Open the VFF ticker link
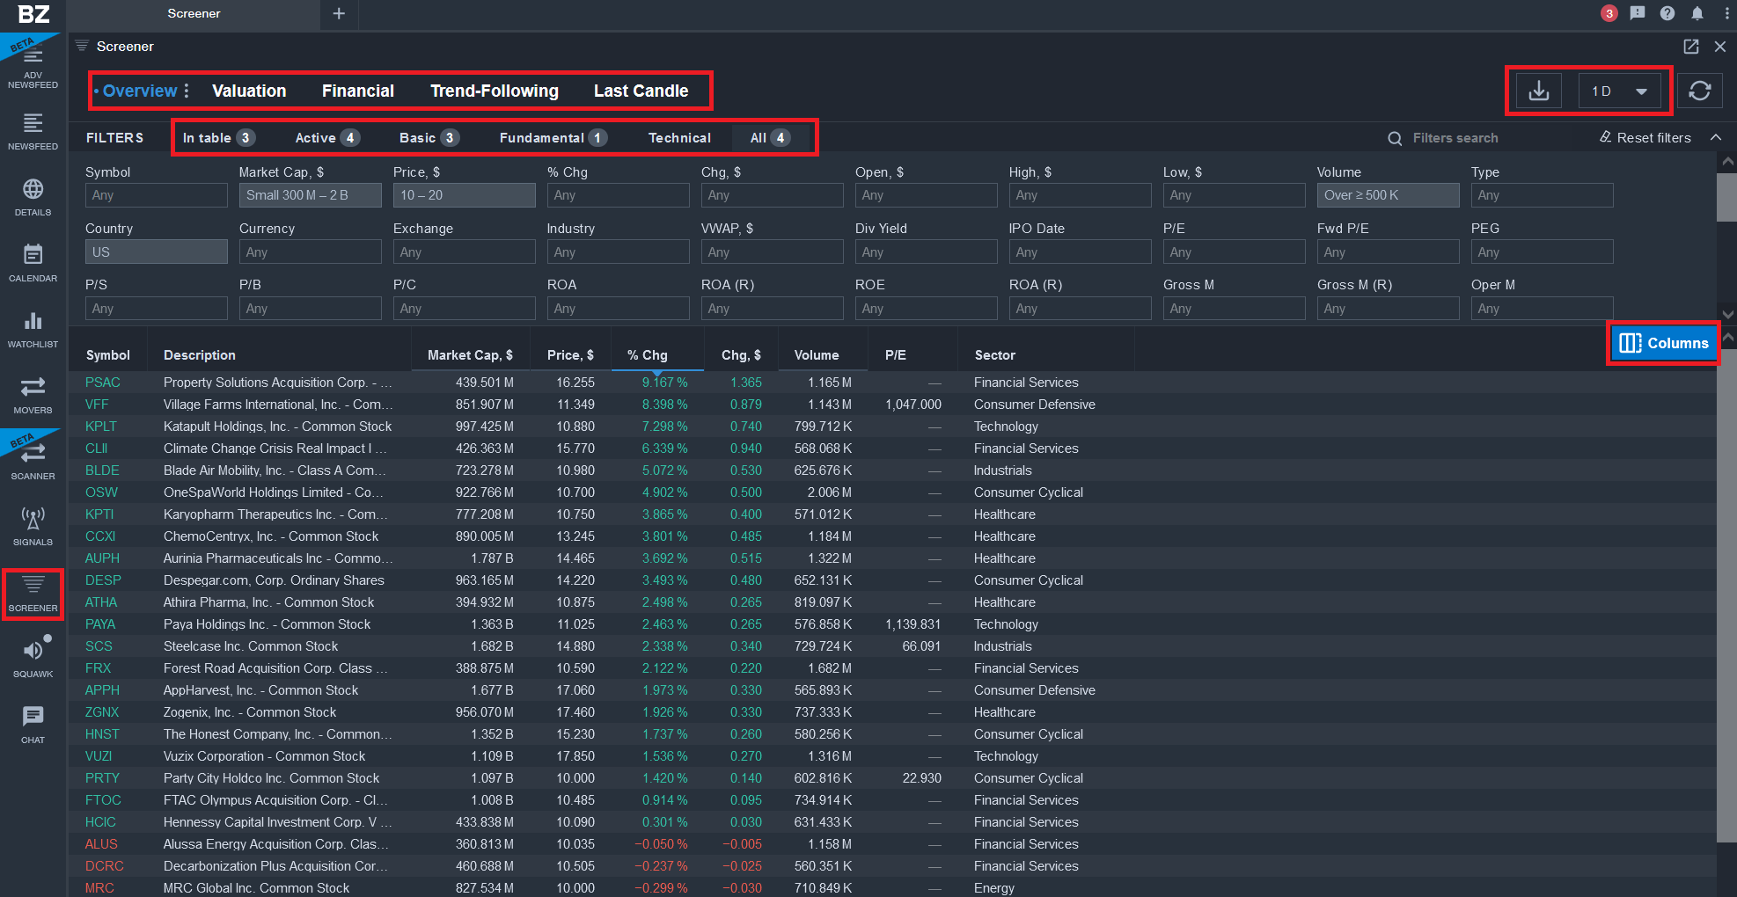Screen dimensions: 1737x897 tap(97, 405)
